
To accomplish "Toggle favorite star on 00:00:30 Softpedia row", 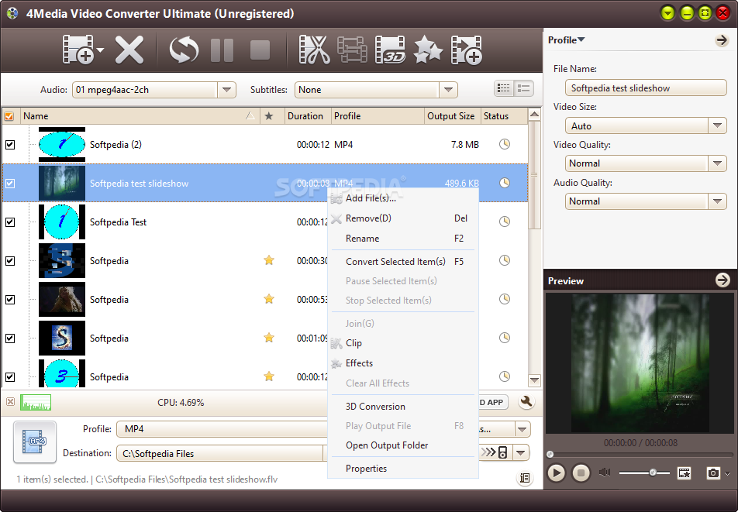I will point(269,260).
